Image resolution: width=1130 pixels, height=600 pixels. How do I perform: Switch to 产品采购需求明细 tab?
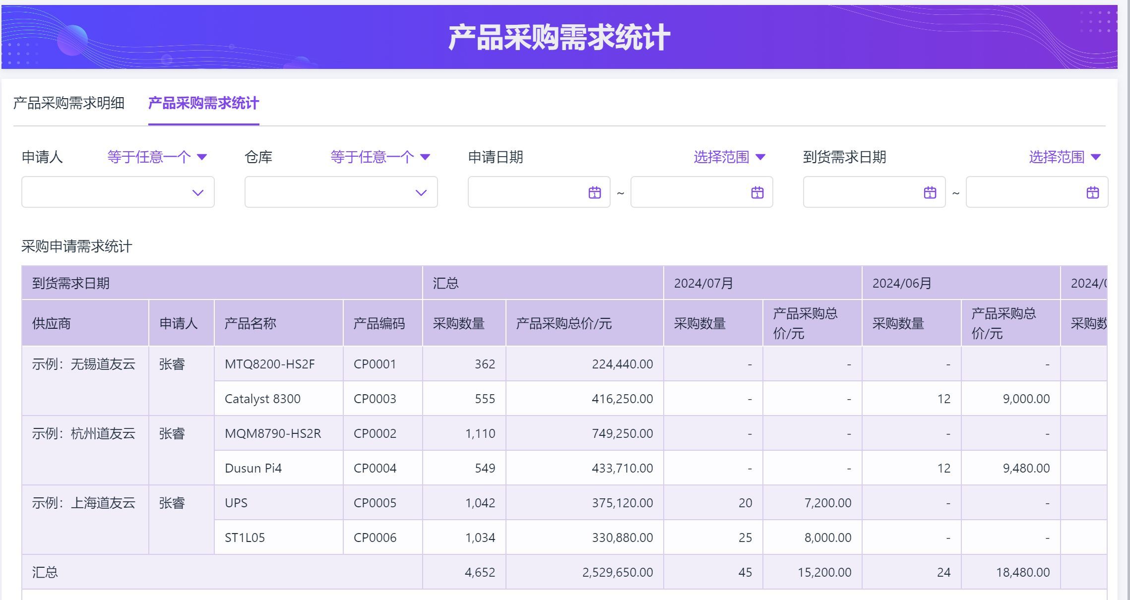tap(69, 103)
